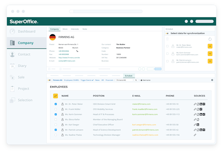
Task: Click the yellow transfer icon in Employees header
Action: pos(55,96)
